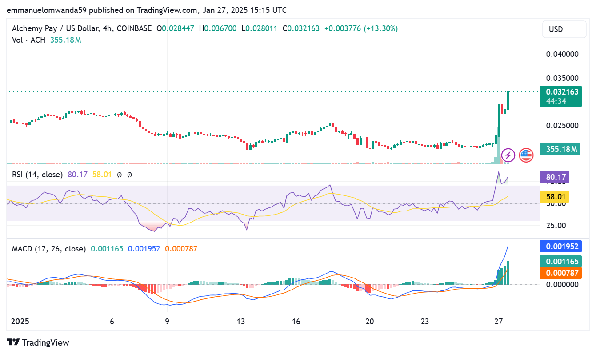The image size is (596, 354).
Task: Click the purple RSI value tag 80.17
Action: 554,178
